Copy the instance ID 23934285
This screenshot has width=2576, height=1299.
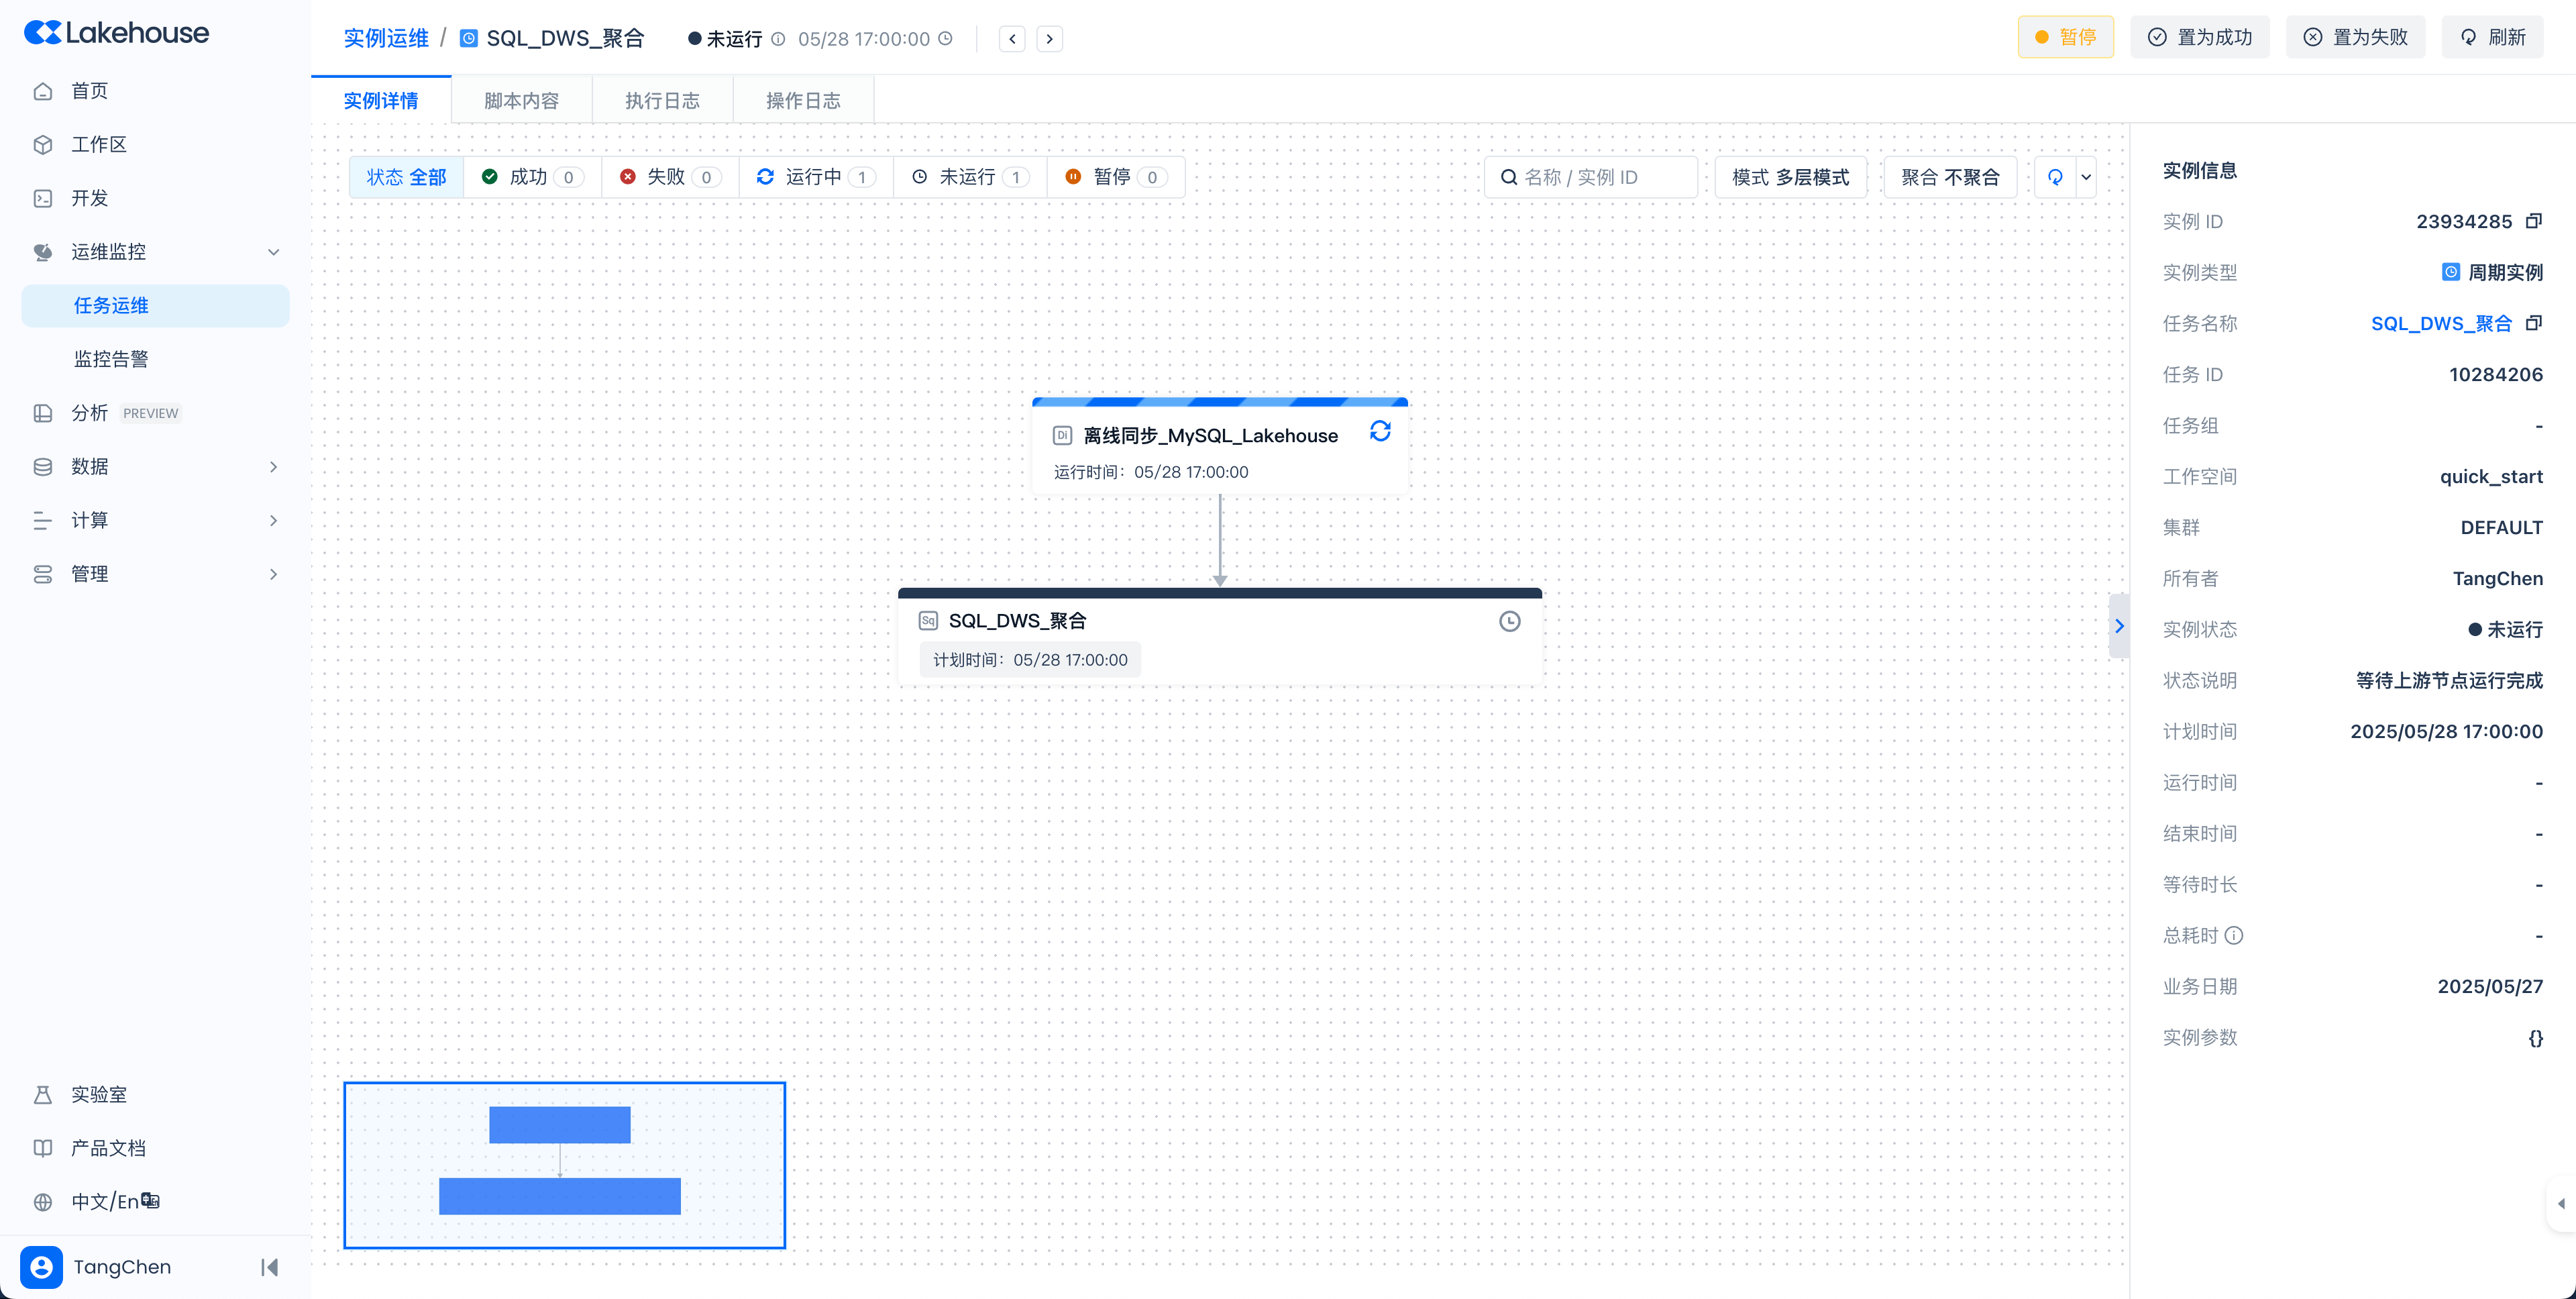[2533, 221]
